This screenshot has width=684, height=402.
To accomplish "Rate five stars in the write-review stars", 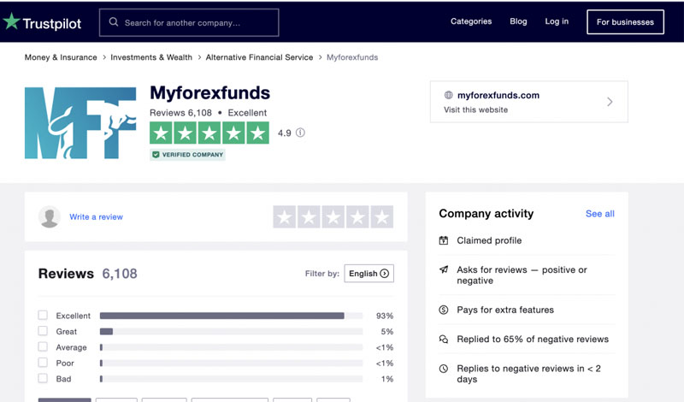I will click(x=381, y=217).
